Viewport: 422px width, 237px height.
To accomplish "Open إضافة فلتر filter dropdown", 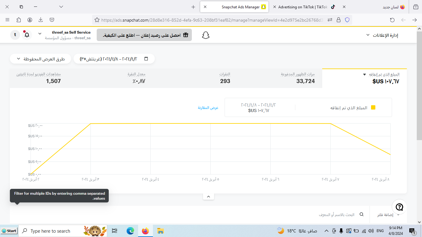I will [385, 214].
